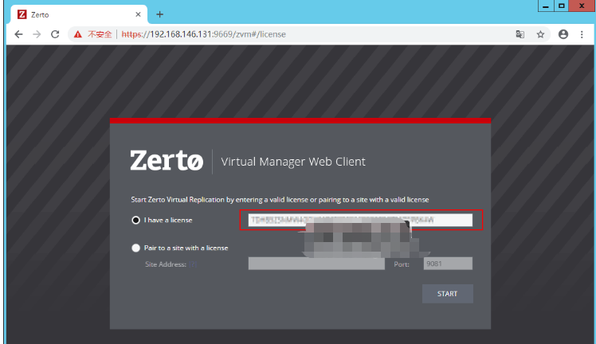Open the translate page icon

tap(520, 34)
